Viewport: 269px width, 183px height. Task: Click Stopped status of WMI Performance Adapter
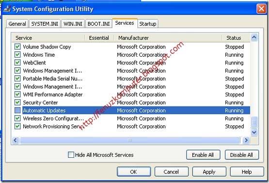pyautogui.click(x=235, y=94)
